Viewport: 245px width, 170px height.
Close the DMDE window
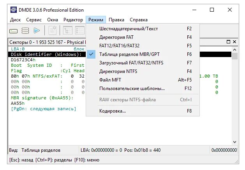click(x=229, y=10)
